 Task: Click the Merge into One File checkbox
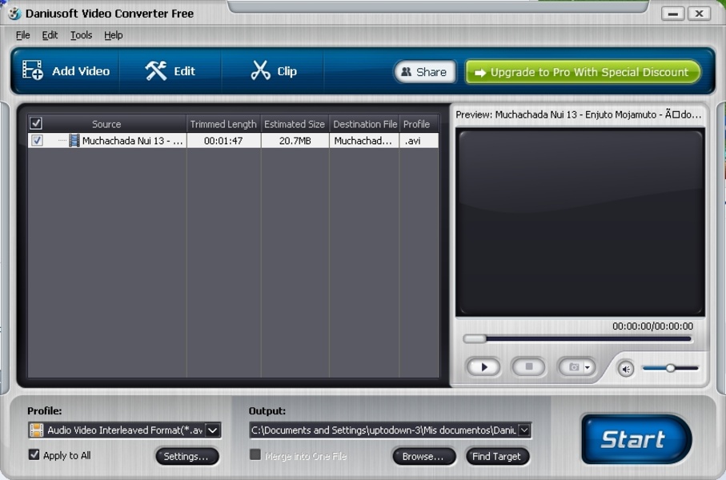[x=255, y=454]
